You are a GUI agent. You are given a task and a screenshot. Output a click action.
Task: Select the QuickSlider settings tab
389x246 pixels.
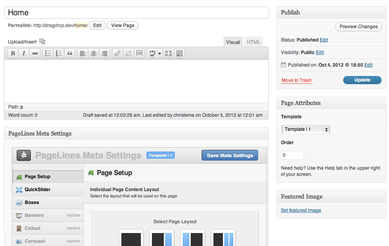pyautogui.click(x=37, y=190)
